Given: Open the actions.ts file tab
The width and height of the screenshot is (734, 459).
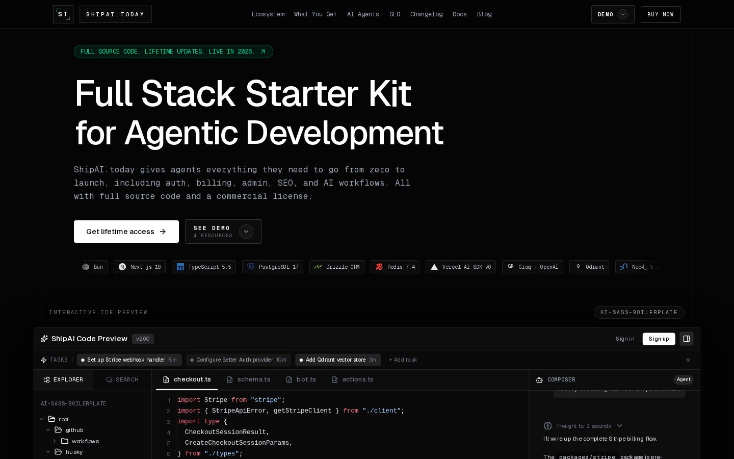Looking at the screenshot, I should point(353,380).
